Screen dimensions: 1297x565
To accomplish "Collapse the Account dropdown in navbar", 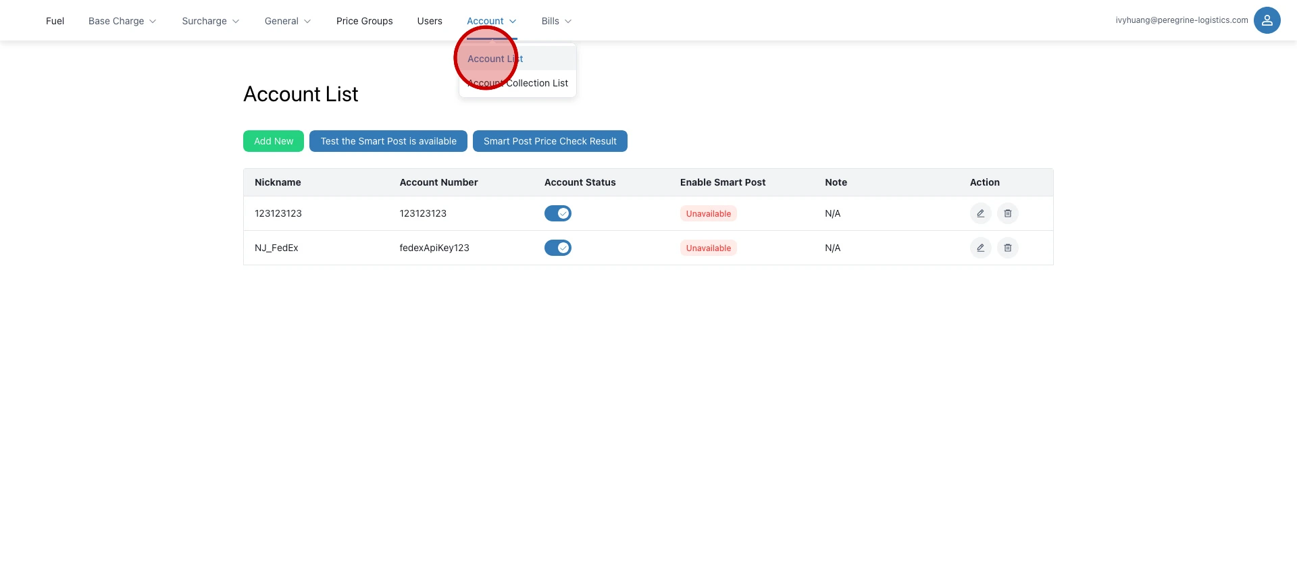I will (x=491, y=21).
